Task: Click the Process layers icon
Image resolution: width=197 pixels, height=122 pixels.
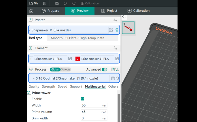Action: pos(31,69)
